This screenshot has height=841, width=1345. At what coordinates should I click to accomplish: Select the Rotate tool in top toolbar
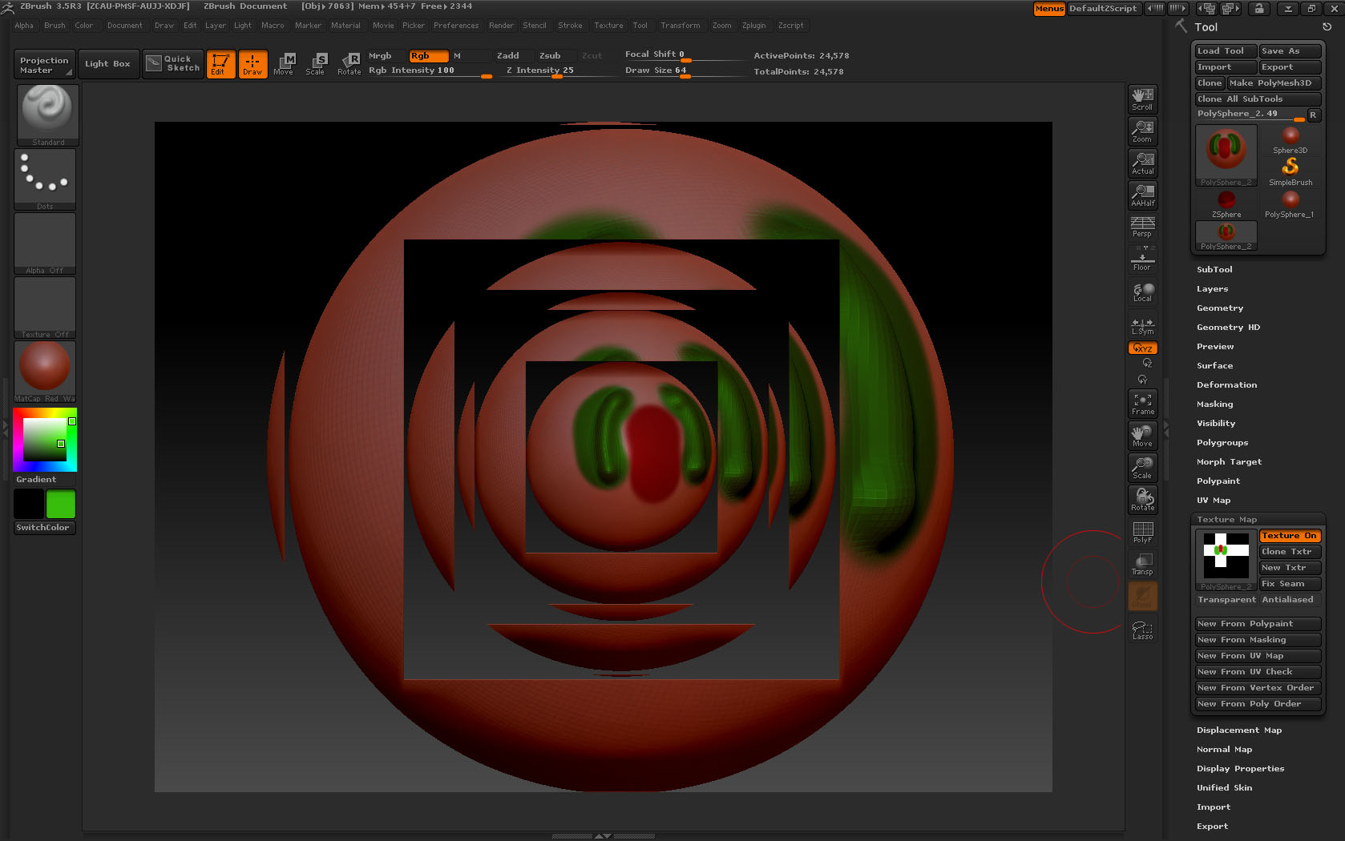tap(349, 63)
